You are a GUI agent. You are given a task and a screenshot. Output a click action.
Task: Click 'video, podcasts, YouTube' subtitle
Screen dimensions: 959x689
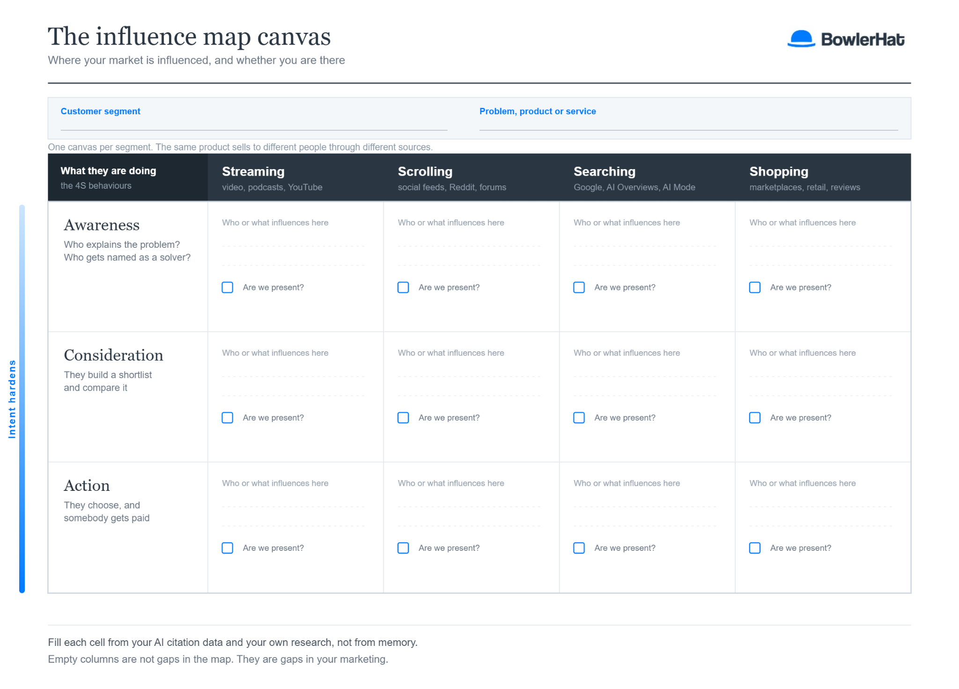[272, 187]
